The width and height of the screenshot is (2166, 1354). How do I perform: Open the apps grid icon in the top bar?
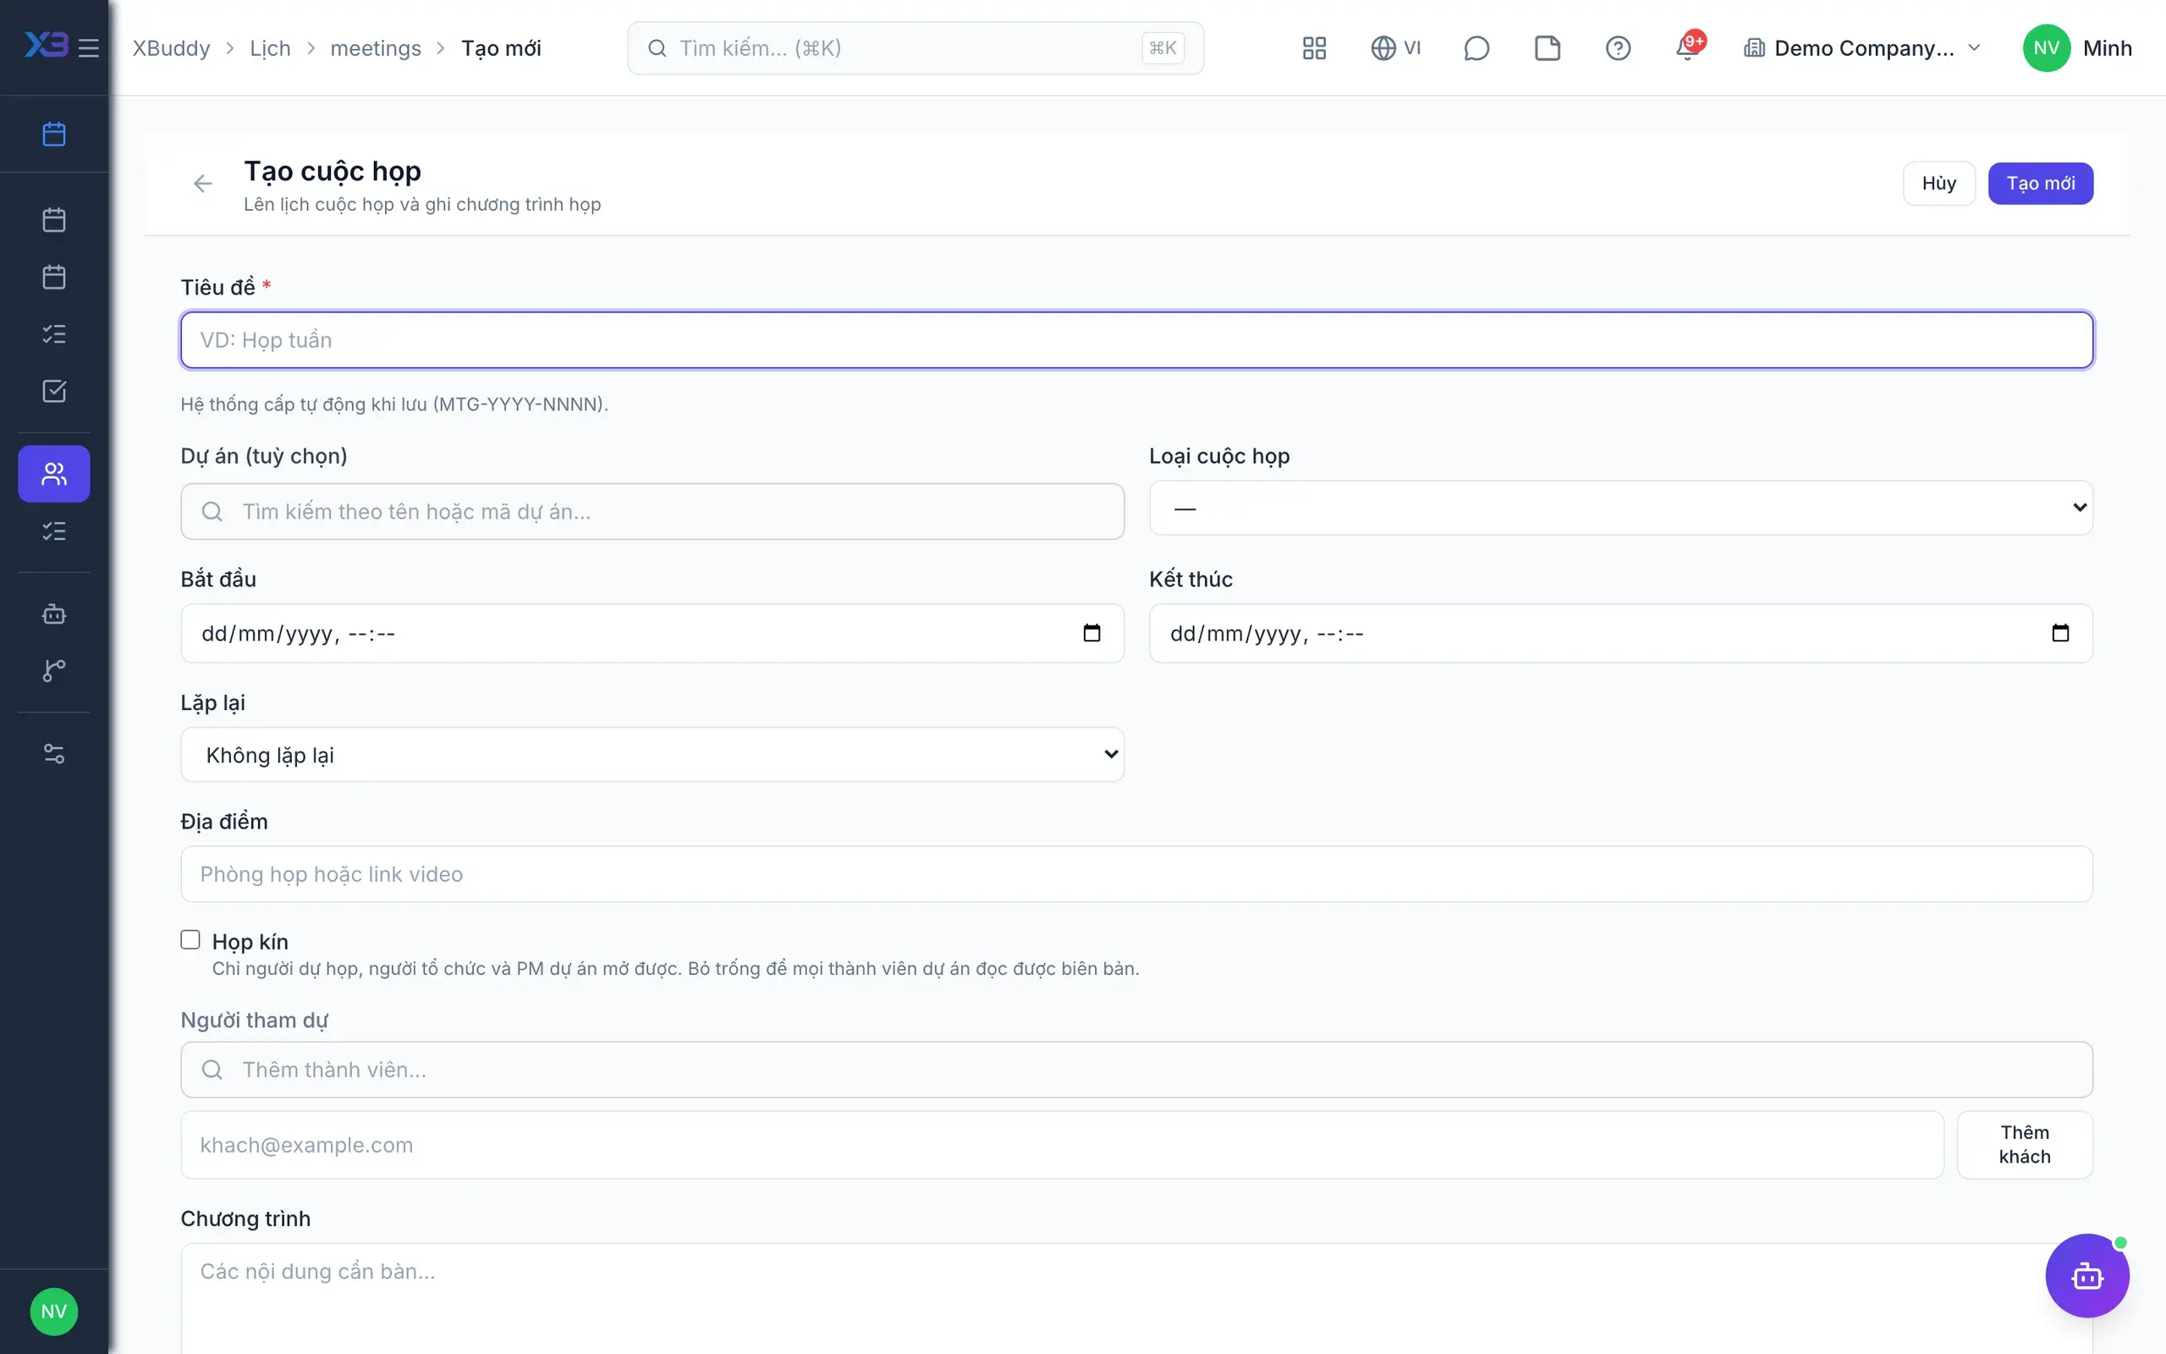[1314, 48]
